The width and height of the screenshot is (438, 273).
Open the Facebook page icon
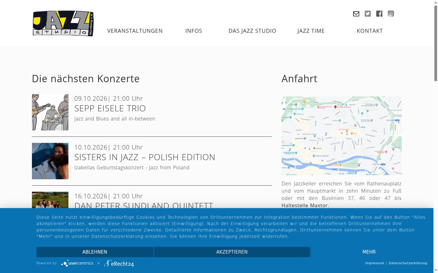click(x=379, y=14)
